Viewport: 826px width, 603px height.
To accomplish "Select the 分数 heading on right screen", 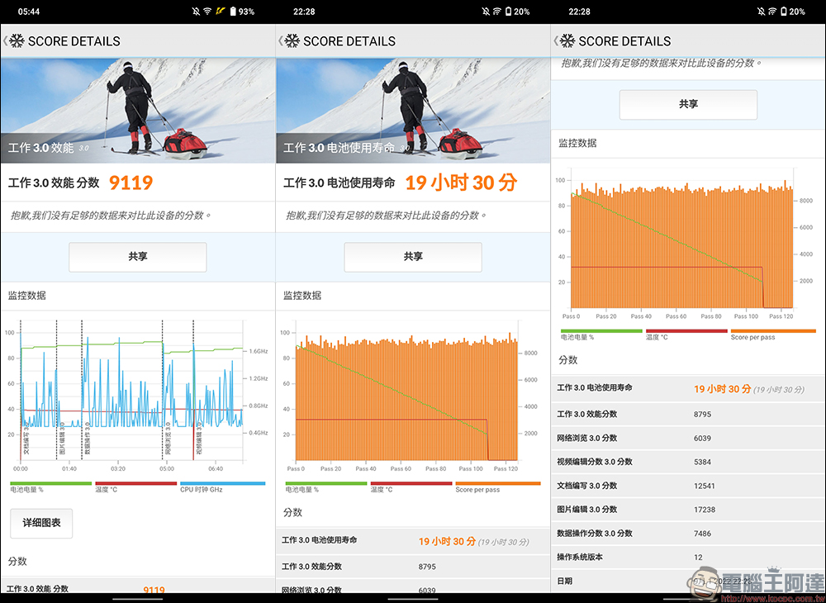I will pos(568,360).
